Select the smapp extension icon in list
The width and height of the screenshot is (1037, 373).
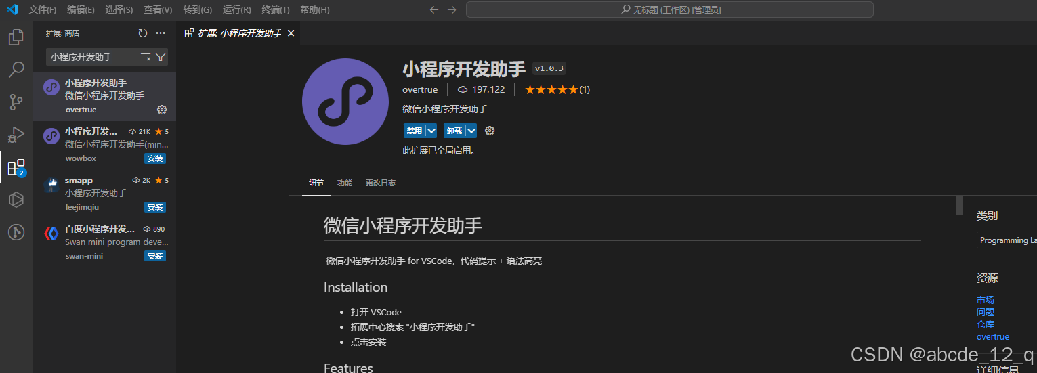click(x=51, y=185)
